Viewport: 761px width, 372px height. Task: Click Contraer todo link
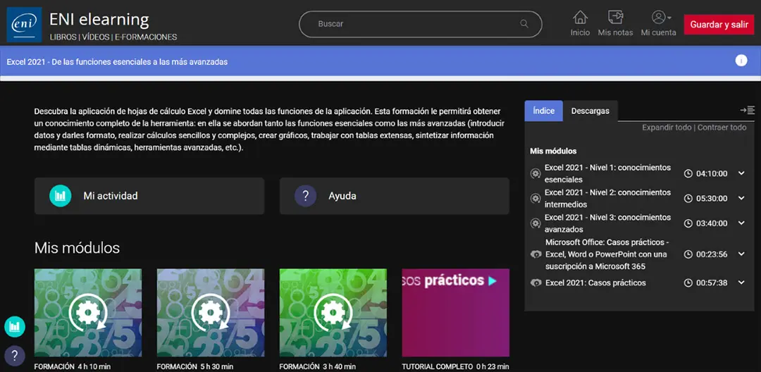point(722,128)
